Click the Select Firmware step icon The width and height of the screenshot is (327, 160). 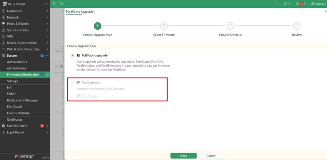(164, 26)
